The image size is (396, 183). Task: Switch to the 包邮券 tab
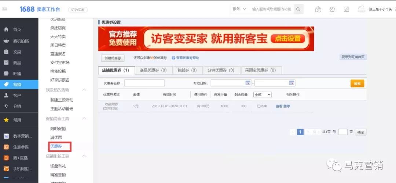[187, 70]
